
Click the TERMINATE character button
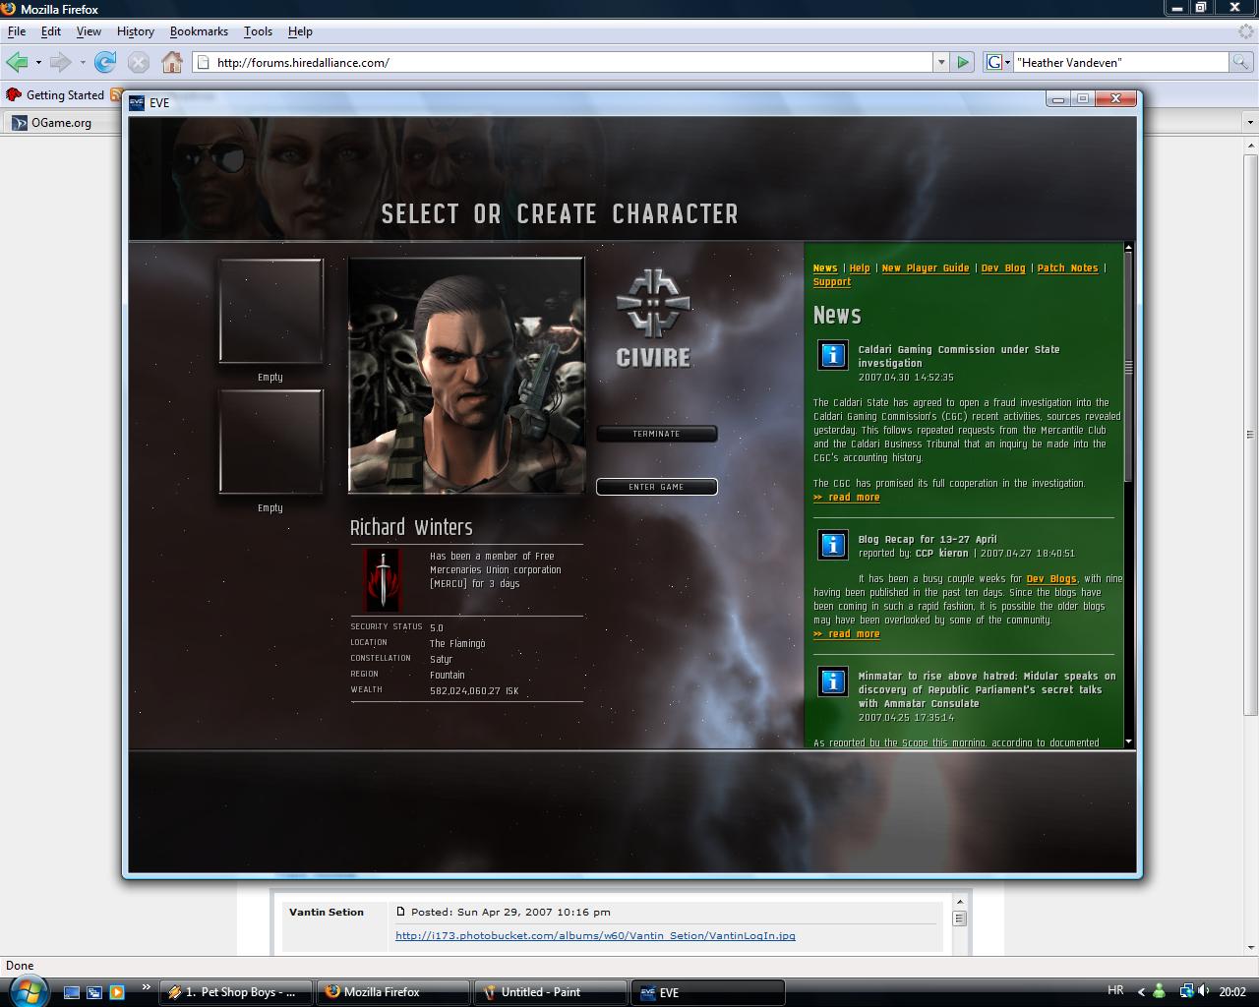pos(656,434)
